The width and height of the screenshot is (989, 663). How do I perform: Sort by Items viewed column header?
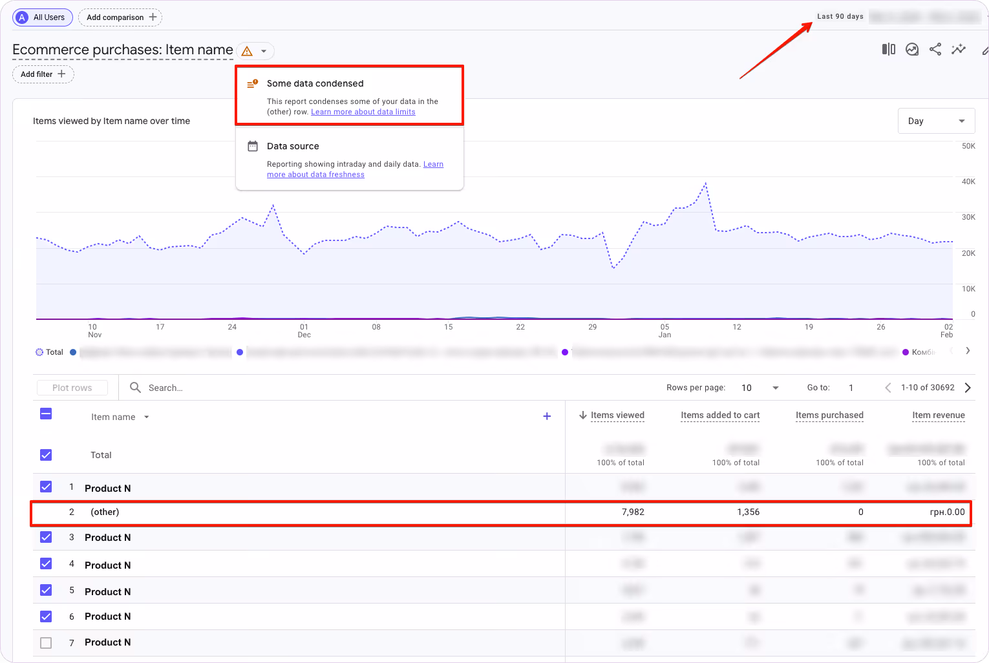click(617, 415)
